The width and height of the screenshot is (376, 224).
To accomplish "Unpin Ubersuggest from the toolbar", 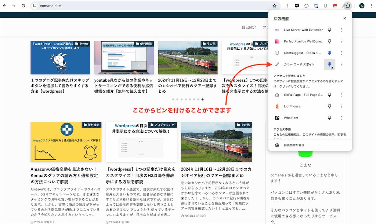I will (x=329, y=53).
